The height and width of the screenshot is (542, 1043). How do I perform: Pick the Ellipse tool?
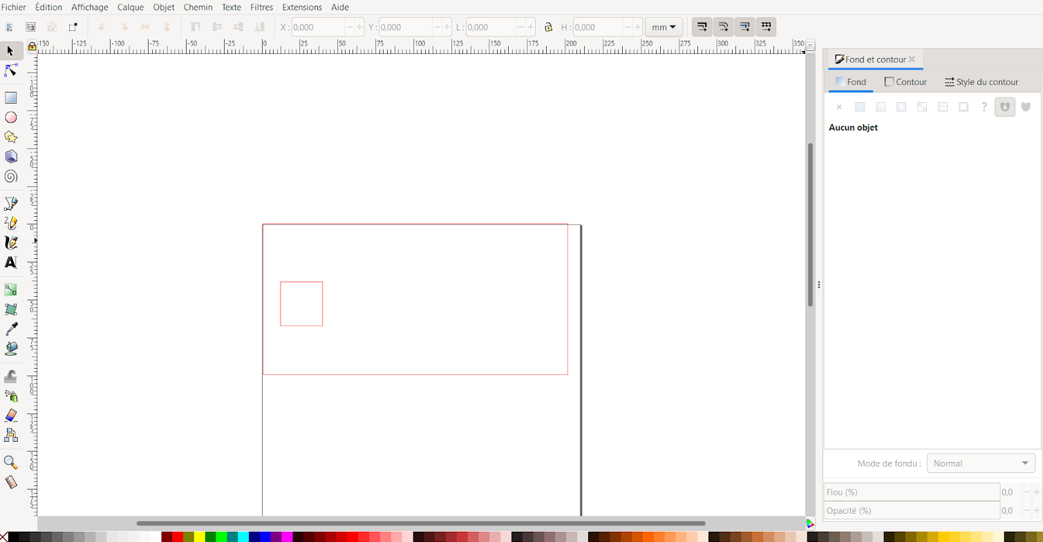(x=11, y=117)
